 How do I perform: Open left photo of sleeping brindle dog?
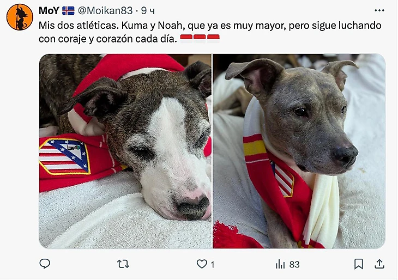[x=125, y=151]
